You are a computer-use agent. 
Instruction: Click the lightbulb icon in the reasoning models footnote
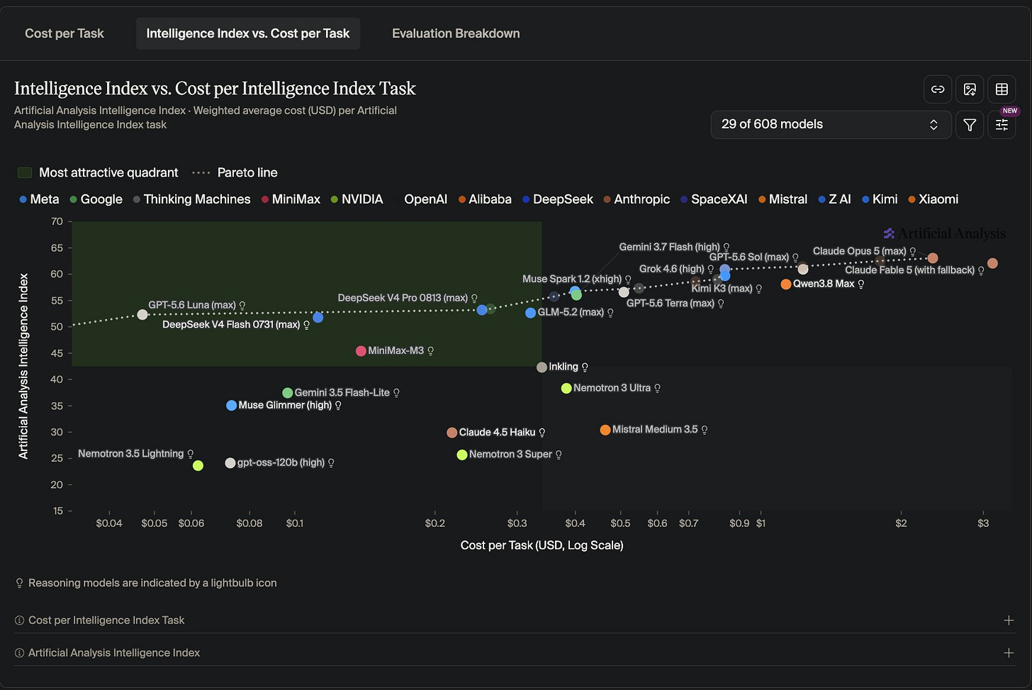point(20,583)
